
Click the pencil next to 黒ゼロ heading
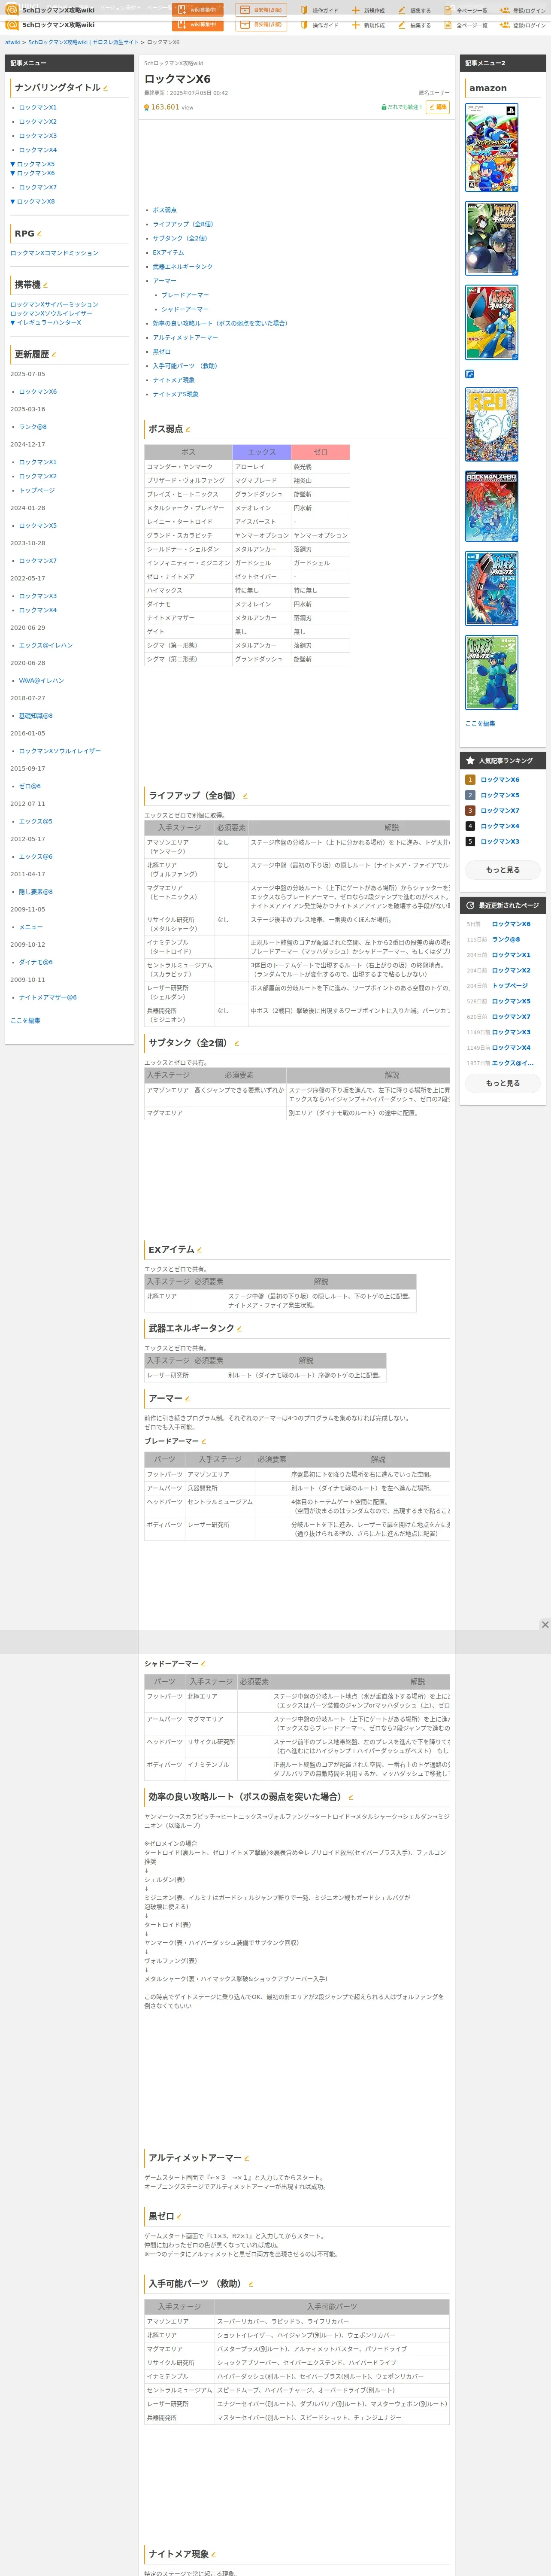[x=180, y=2217]
